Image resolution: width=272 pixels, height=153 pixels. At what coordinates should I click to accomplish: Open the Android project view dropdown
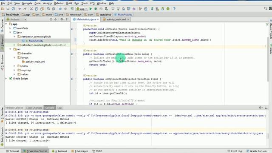point(16,20)
